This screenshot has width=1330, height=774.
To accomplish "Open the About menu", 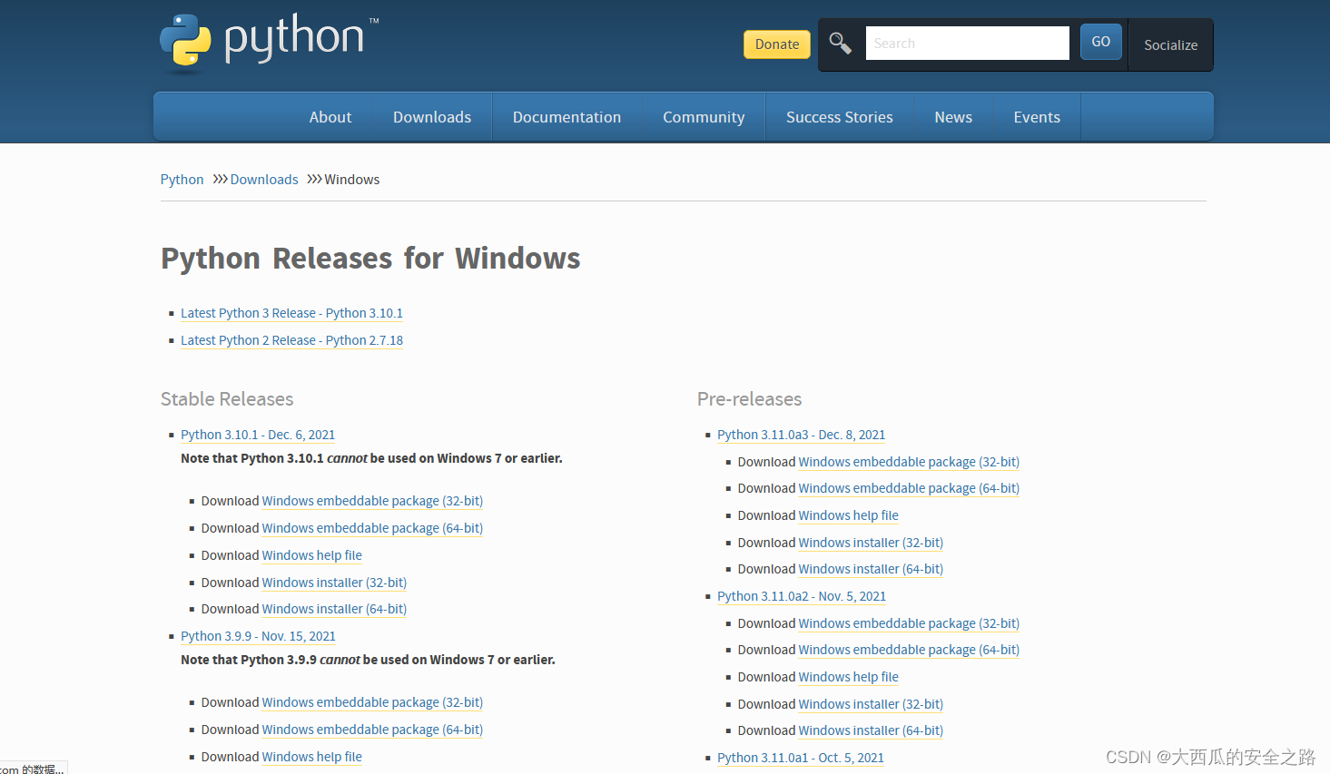I will pyautogui.click(x=330, y=116).
